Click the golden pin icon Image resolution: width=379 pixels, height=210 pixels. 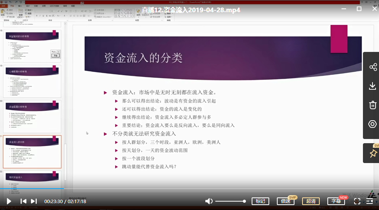click(x=373, y=153)
